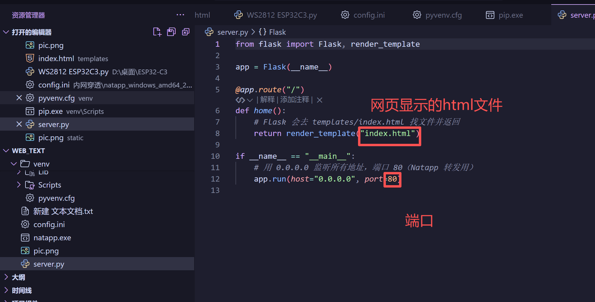595x302 pixels.
Task: Switch to the pip.exe editor tab
Action: click(505, 15)
